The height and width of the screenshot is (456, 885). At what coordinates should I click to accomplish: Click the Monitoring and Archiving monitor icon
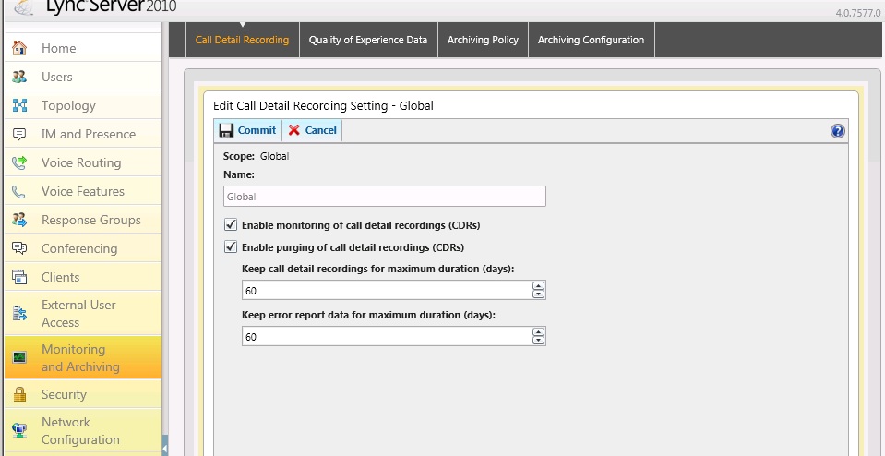(19, 358)
